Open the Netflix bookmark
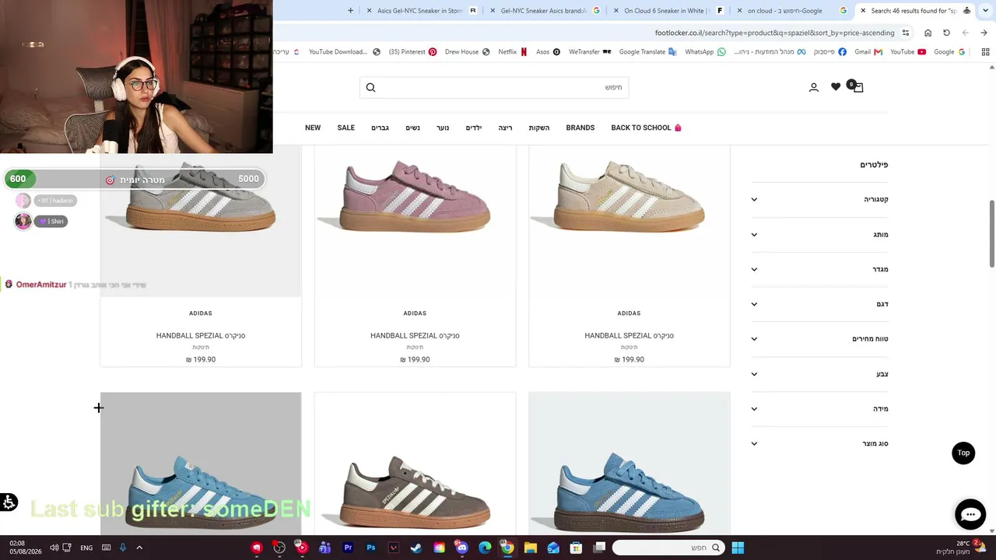Screen dimensions: 996x560 pyautogui.click(x=513, y=52)
